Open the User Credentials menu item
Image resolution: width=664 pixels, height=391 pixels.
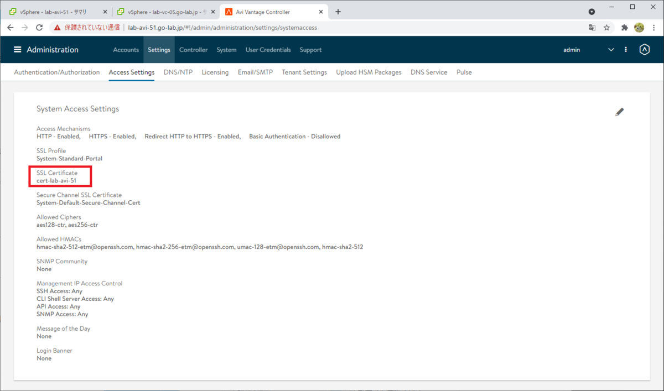268,50
